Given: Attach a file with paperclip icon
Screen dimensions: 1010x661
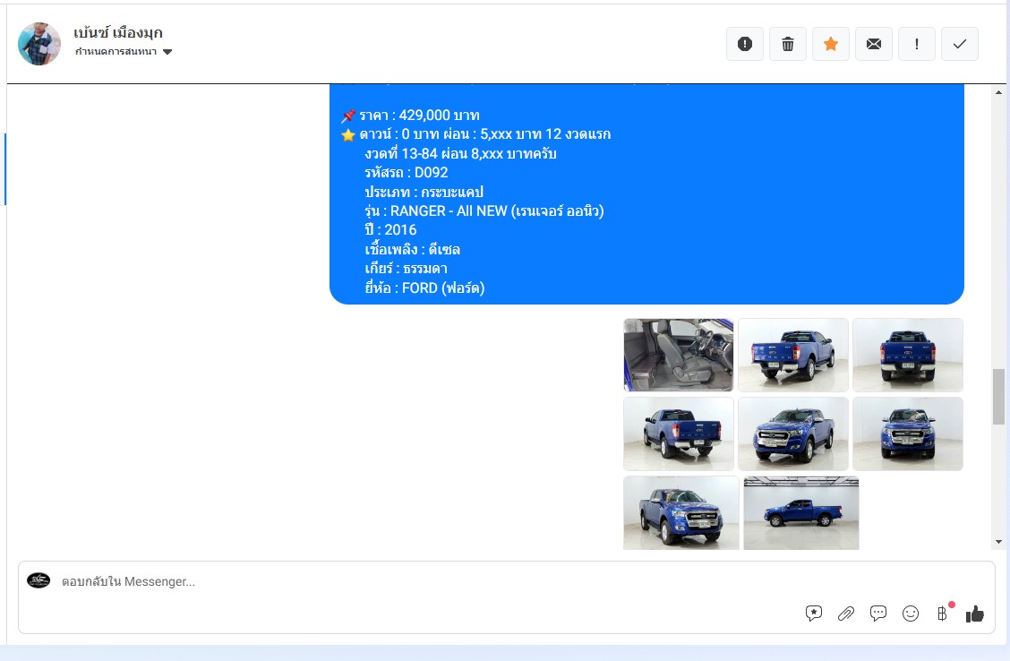Looking at the screenshot, I should [x=846, y=614].
